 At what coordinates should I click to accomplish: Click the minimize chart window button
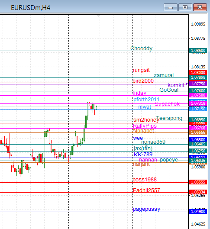click(x=171, y=7)
